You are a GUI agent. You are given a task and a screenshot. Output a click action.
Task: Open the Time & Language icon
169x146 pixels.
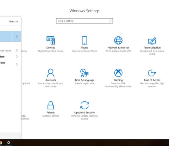[84, 73]
